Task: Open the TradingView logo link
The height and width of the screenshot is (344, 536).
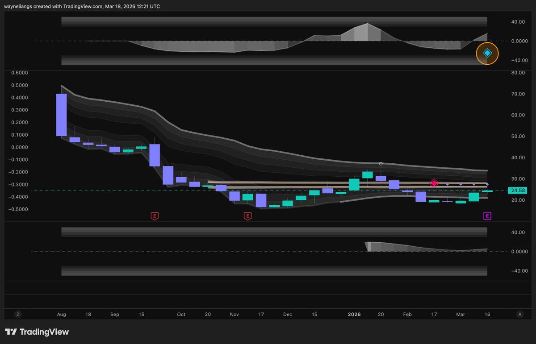Action: point(37,332)
